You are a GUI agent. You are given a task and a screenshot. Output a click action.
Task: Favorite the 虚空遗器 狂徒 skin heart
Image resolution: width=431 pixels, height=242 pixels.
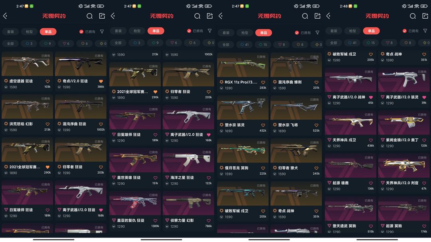(x=47, y=82)
